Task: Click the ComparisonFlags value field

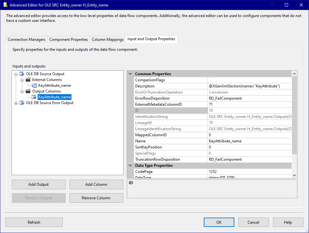Action: point(249,80)
